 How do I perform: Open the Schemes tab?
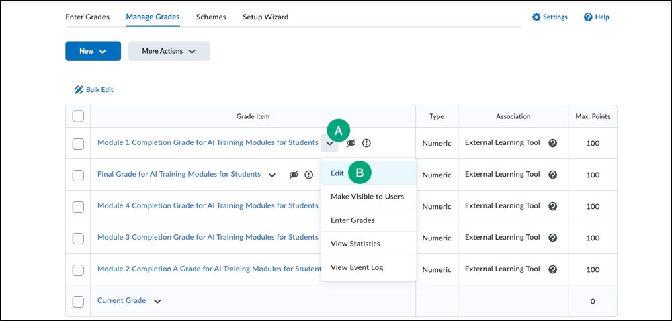pos(211,17)
